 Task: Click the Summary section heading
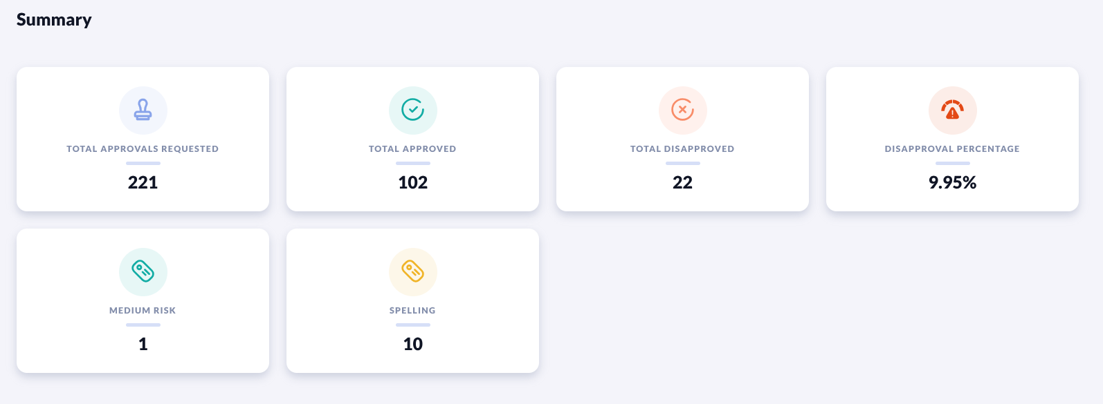[54, 20]
